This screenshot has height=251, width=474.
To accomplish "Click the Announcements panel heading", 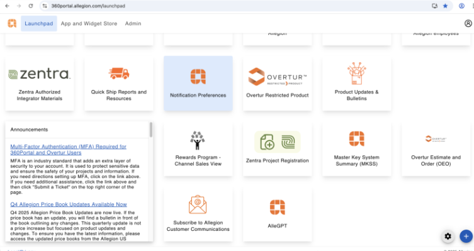I will (29, 130).
